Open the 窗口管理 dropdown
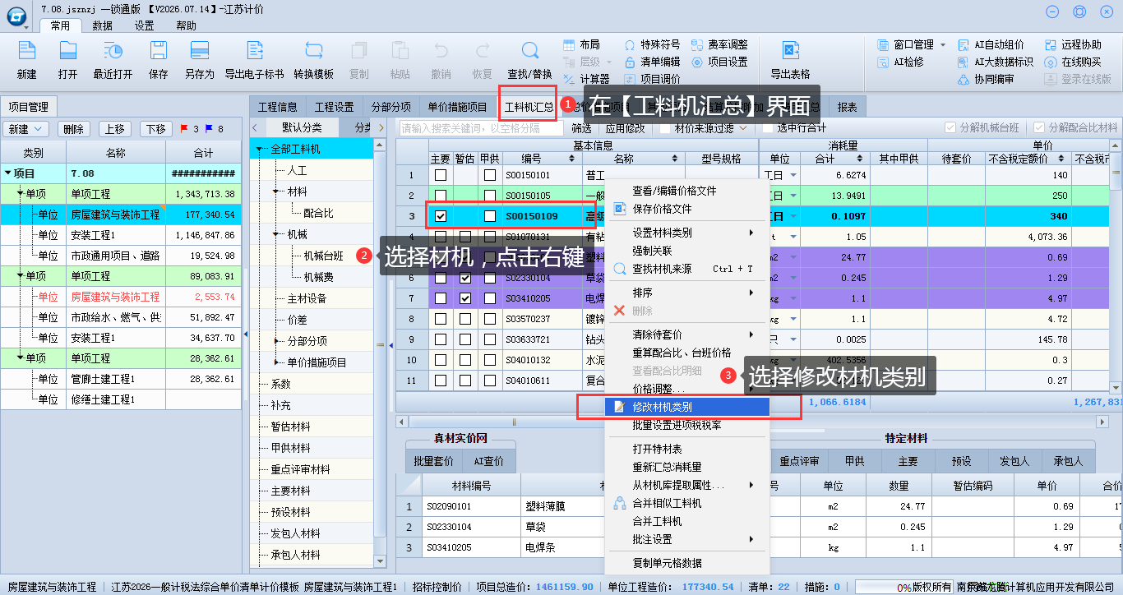This screenshot has height=595, width=1123. pos(943,44)
